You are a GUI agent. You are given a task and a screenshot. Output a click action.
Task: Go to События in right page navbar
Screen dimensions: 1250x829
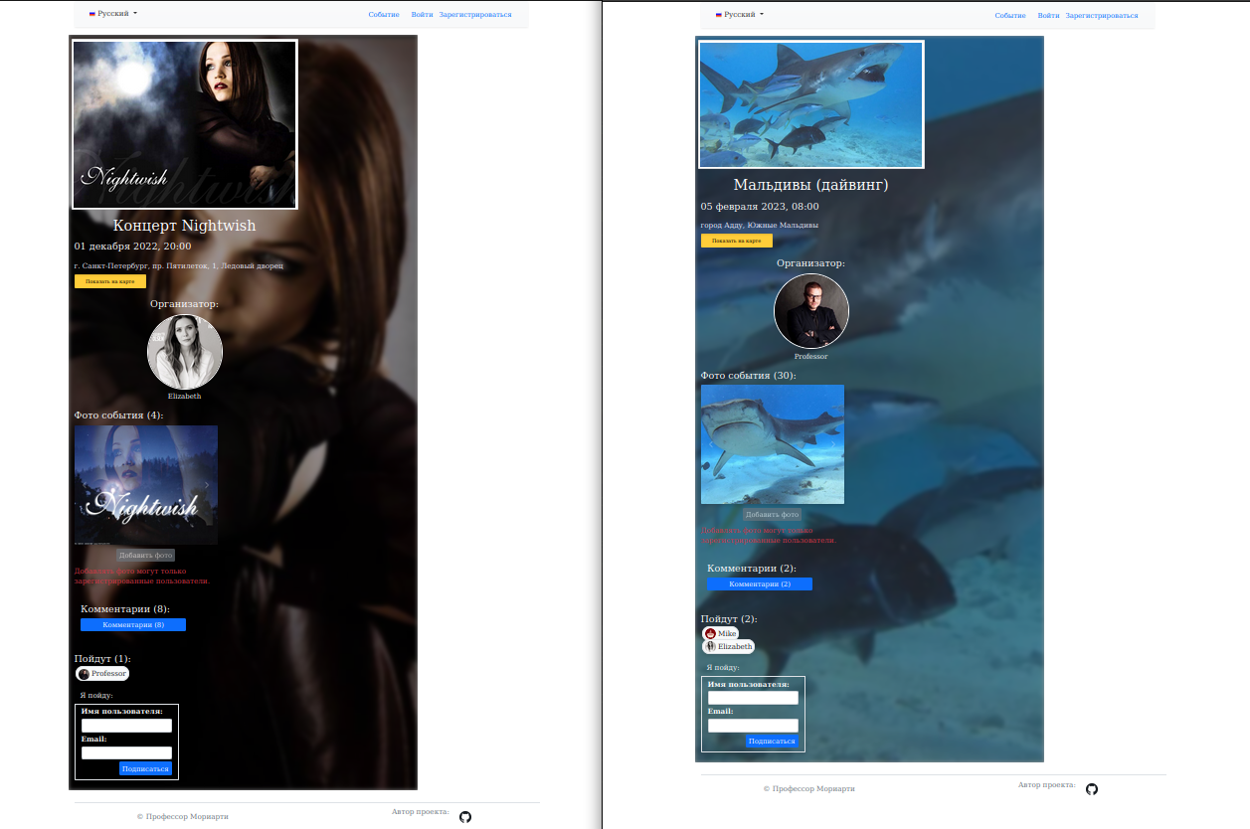click(1010, 15)
